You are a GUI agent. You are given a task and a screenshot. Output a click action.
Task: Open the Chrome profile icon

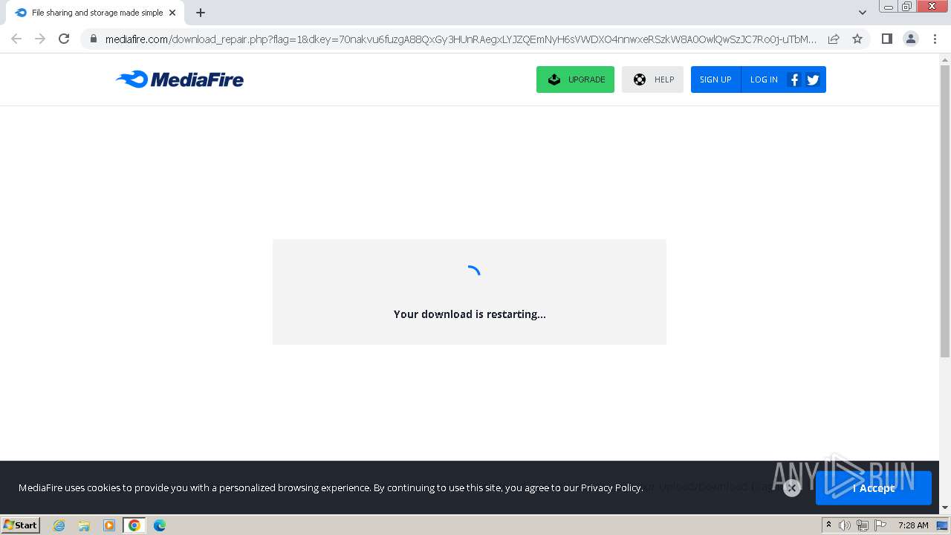coord(910,39)
